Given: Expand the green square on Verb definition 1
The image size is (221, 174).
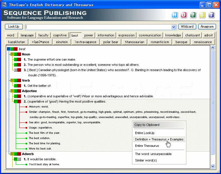Looking at the screenshot, I should 16,86.
